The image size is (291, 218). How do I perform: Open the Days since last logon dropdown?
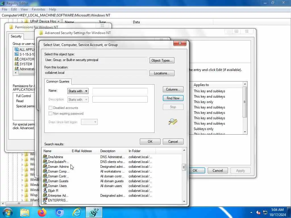(89, 122)
